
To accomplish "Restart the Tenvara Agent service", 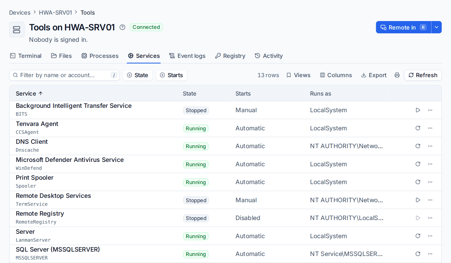I will point(418,128).
